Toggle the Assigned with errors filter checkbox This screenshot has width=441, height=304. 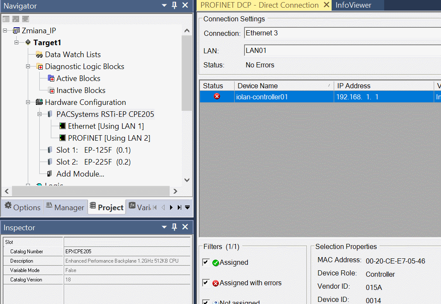pos(206,283)
